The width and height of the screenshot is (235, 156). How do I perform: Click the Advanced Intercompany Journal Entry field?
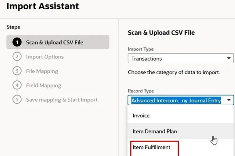pyautogui.click(x=176, y=100)
